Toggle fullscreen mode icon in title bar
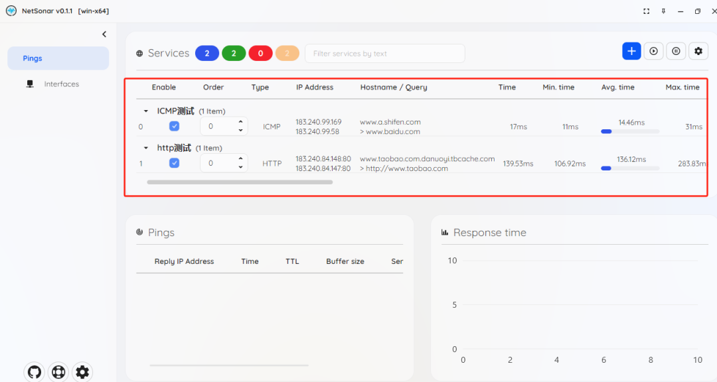 (x=646, y=11)
